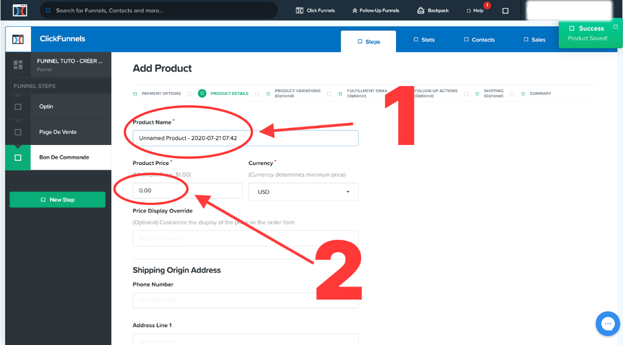623x345 pixels.
Task: Click the Product Details green circle icon
Action: [x=202, y=93]
